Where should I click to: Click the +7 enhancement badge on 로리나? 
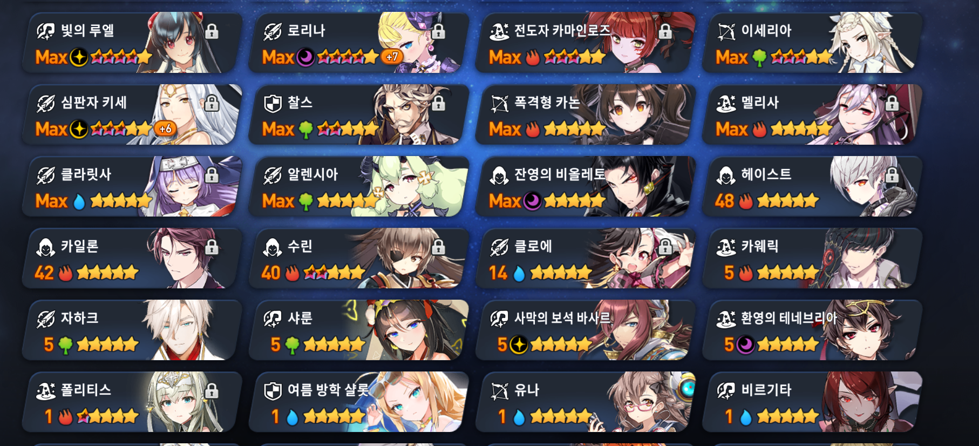pos(392,56)
